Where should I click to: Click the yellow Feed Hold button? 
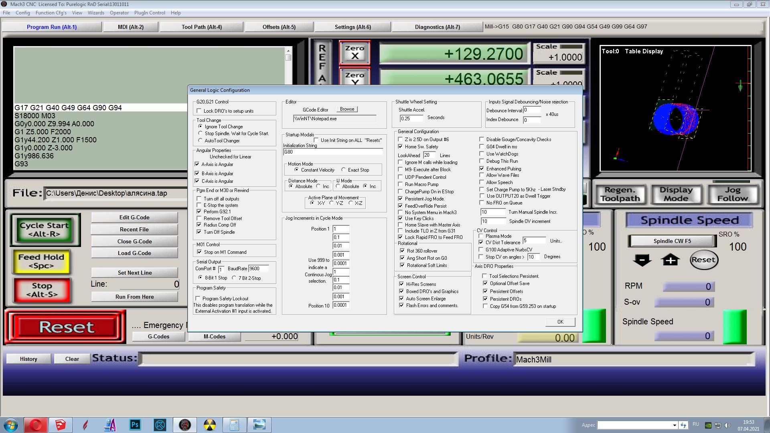tap(41, 261)
